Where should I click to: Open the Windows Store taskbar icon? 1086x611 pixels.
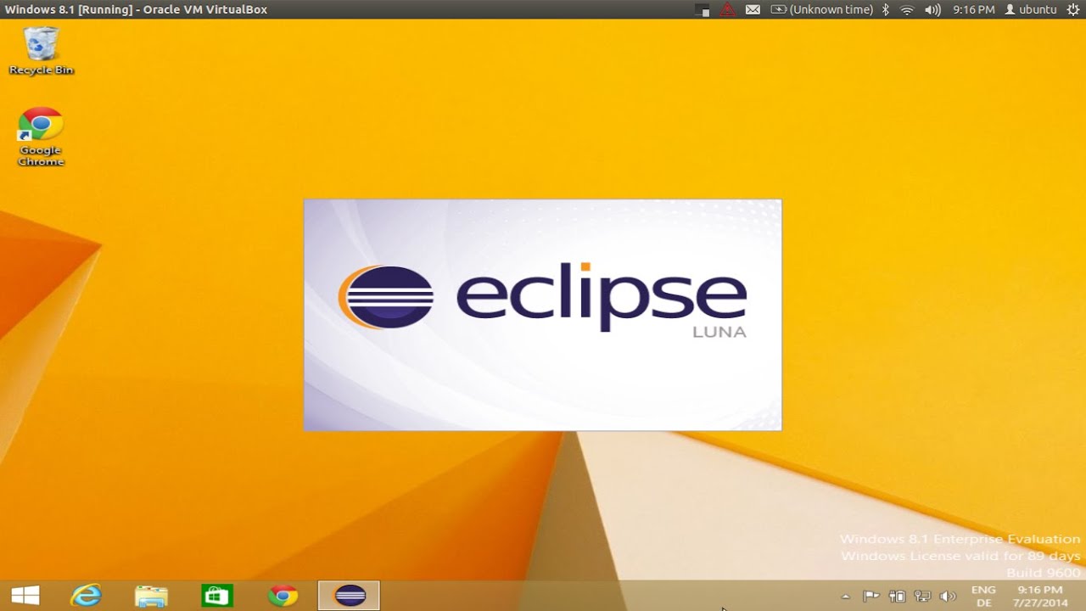[x=217, y=596]
